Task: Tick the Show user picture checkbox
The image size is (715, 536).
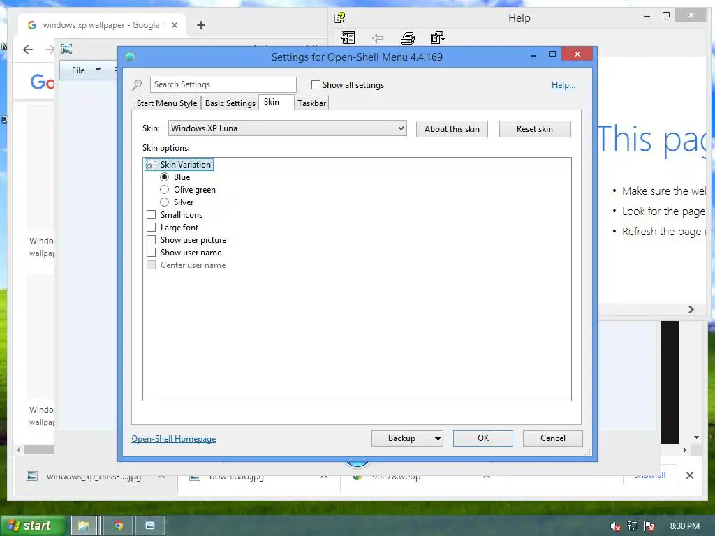Action: 152,240
